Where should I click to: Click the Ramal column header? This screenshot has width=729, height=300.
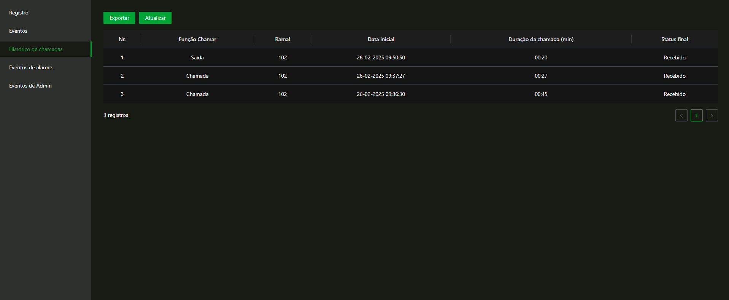tap(283, 39)
